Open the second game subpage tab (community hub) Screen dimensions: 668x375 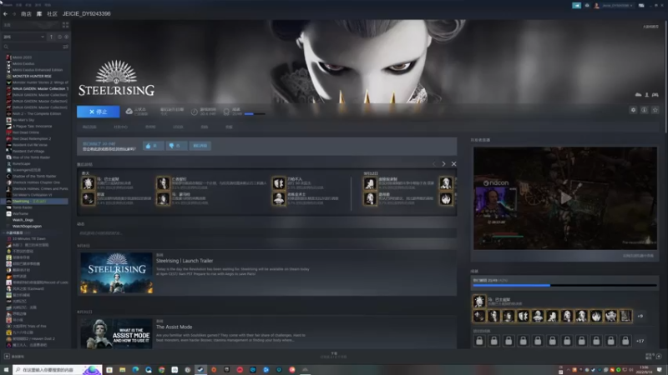point(120,127)
